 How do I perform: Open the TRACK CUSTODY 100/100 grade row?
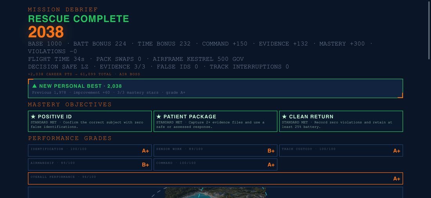341,151
